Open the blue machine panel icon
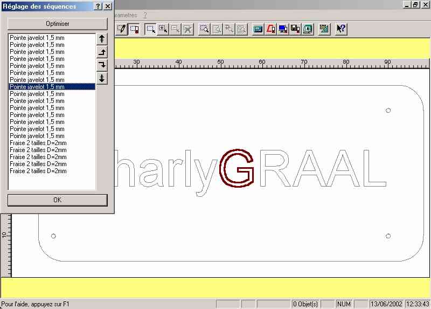431x309 pixels. tap(258, 29)
